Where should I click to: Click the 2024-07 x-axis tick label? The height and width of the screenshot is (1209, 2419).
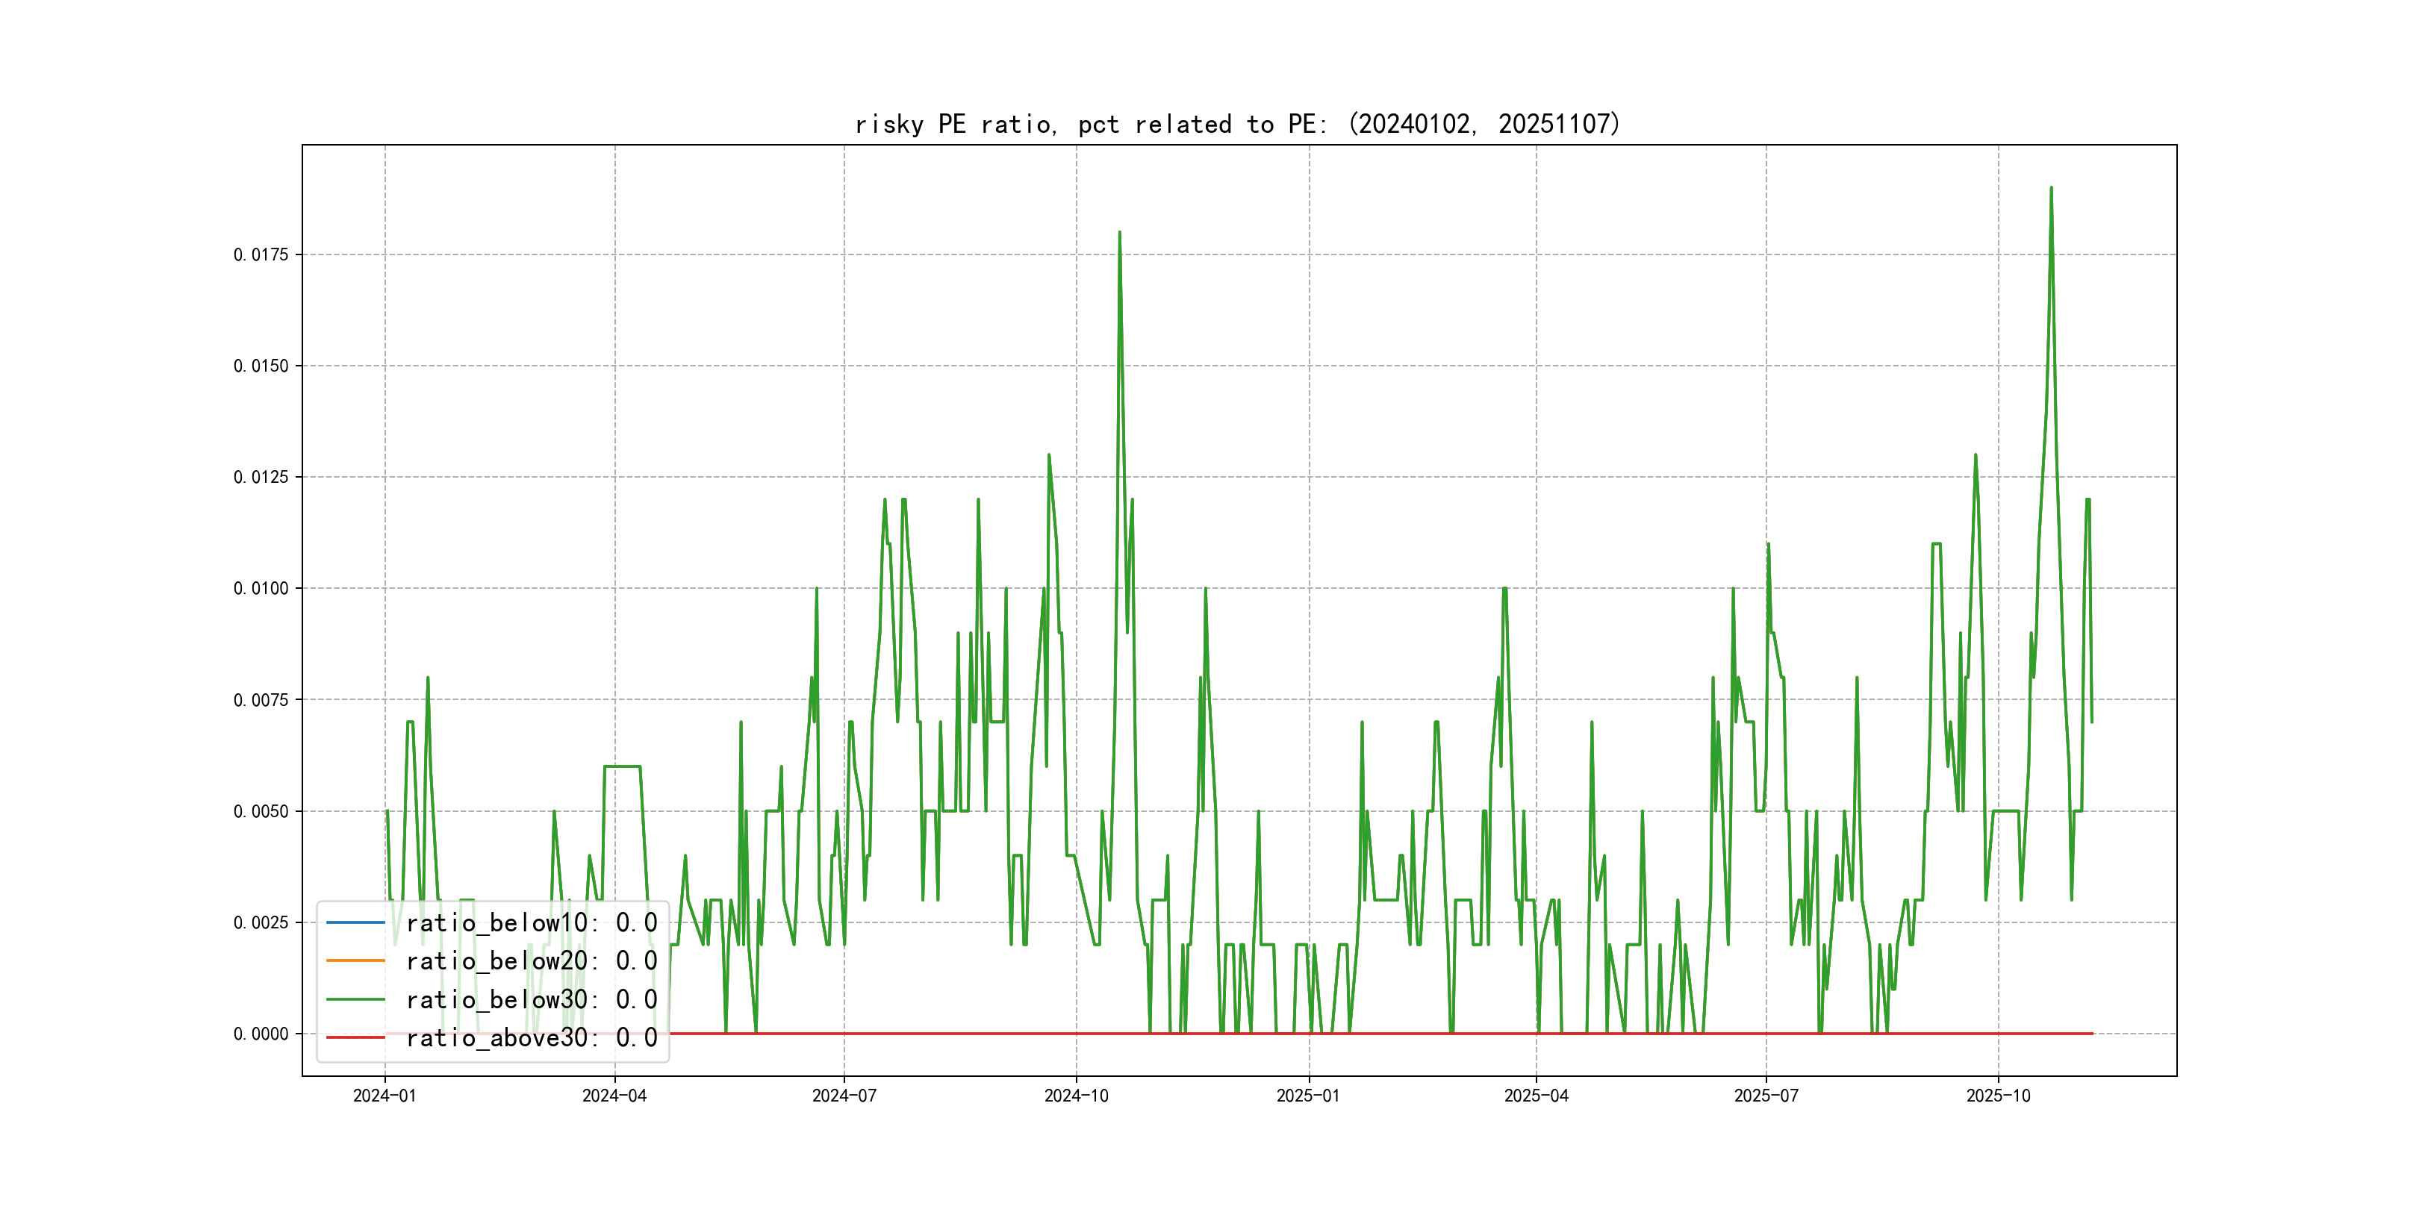[844, 1096]
